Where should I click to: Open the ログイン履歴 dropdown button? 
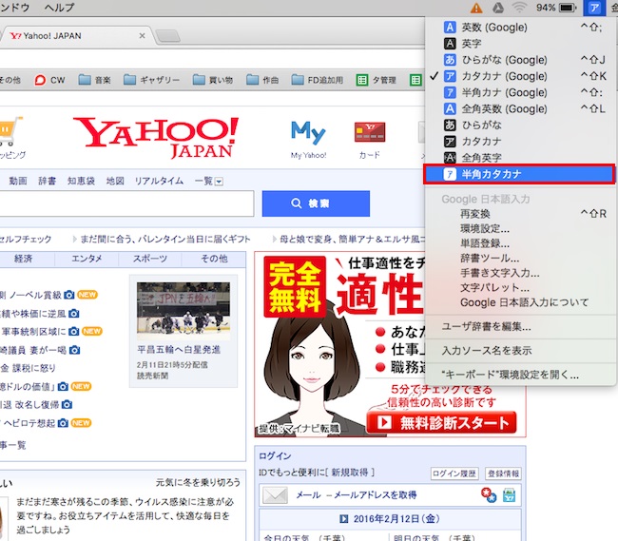click(x=454, y=473)
